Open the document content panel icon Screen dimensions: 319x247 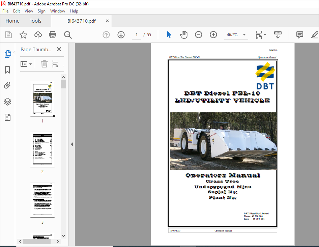click(x=7, y=117)
